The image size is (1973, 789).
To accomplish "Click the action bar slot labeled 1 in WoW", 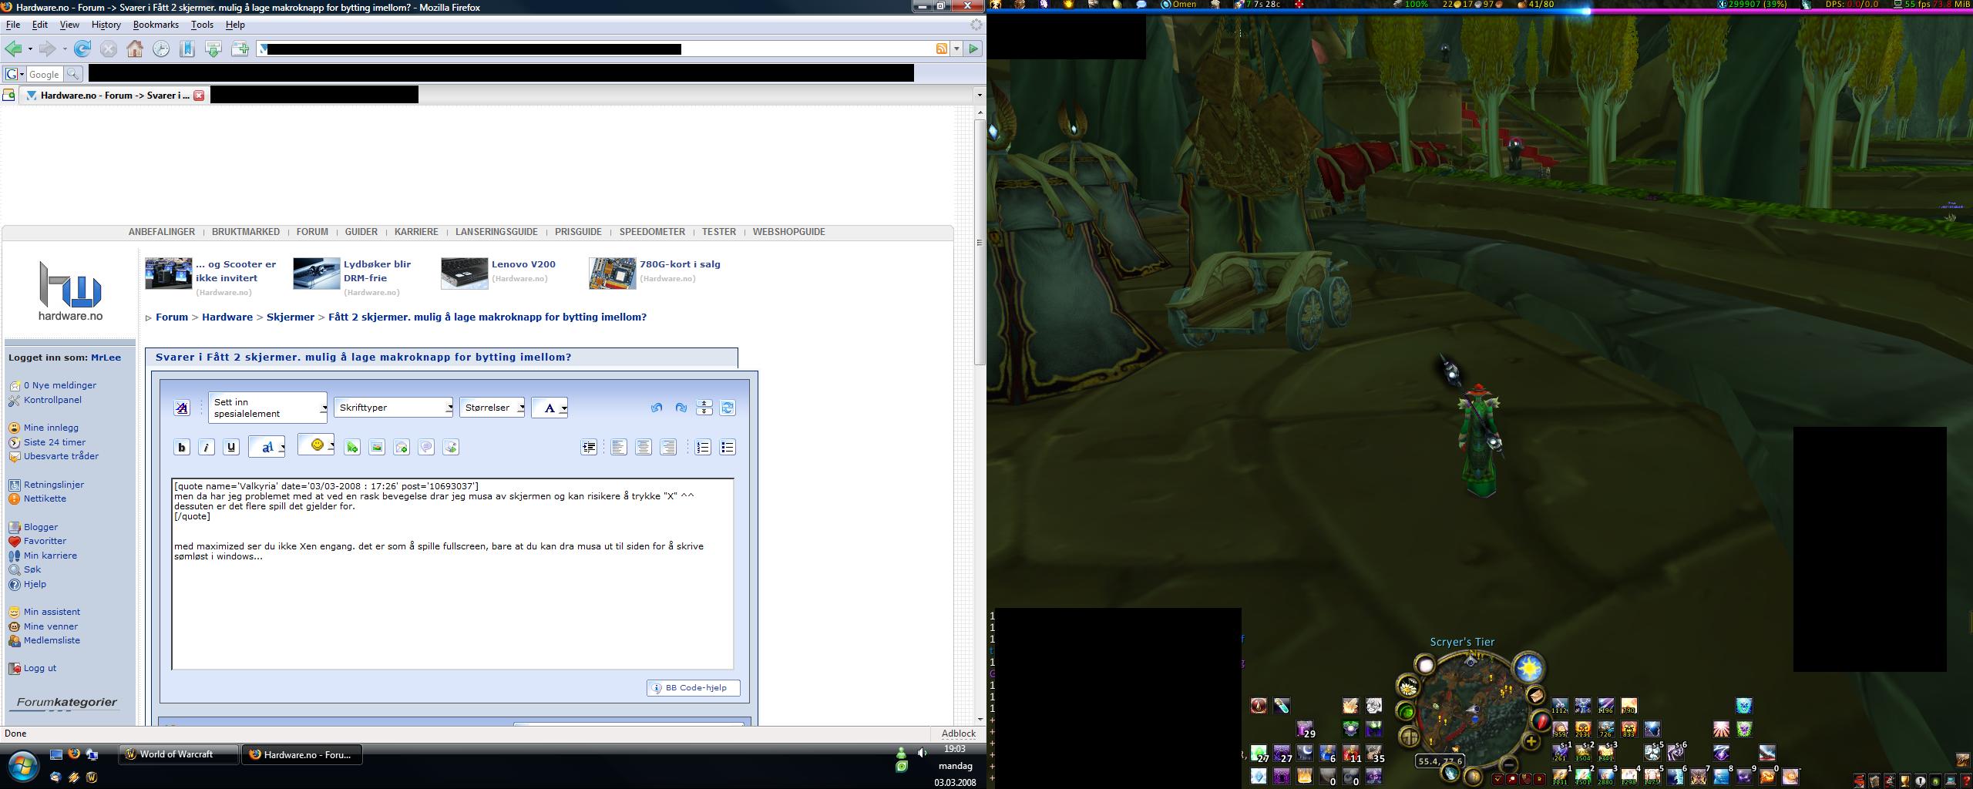I will click(1561, 776).
